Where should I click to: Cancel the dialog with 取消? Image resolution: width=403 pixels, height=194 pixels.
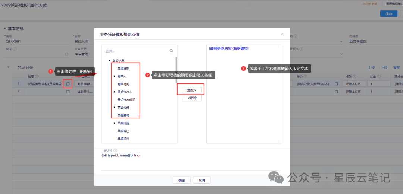(202, 180)
